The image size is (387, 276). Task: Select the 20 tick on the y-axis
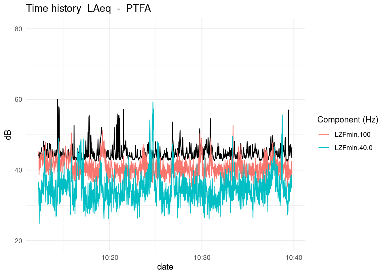18,241
